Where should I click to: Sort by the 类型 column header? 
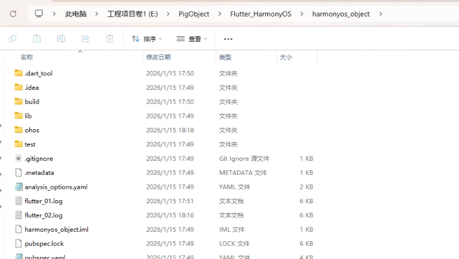point(225,57)
